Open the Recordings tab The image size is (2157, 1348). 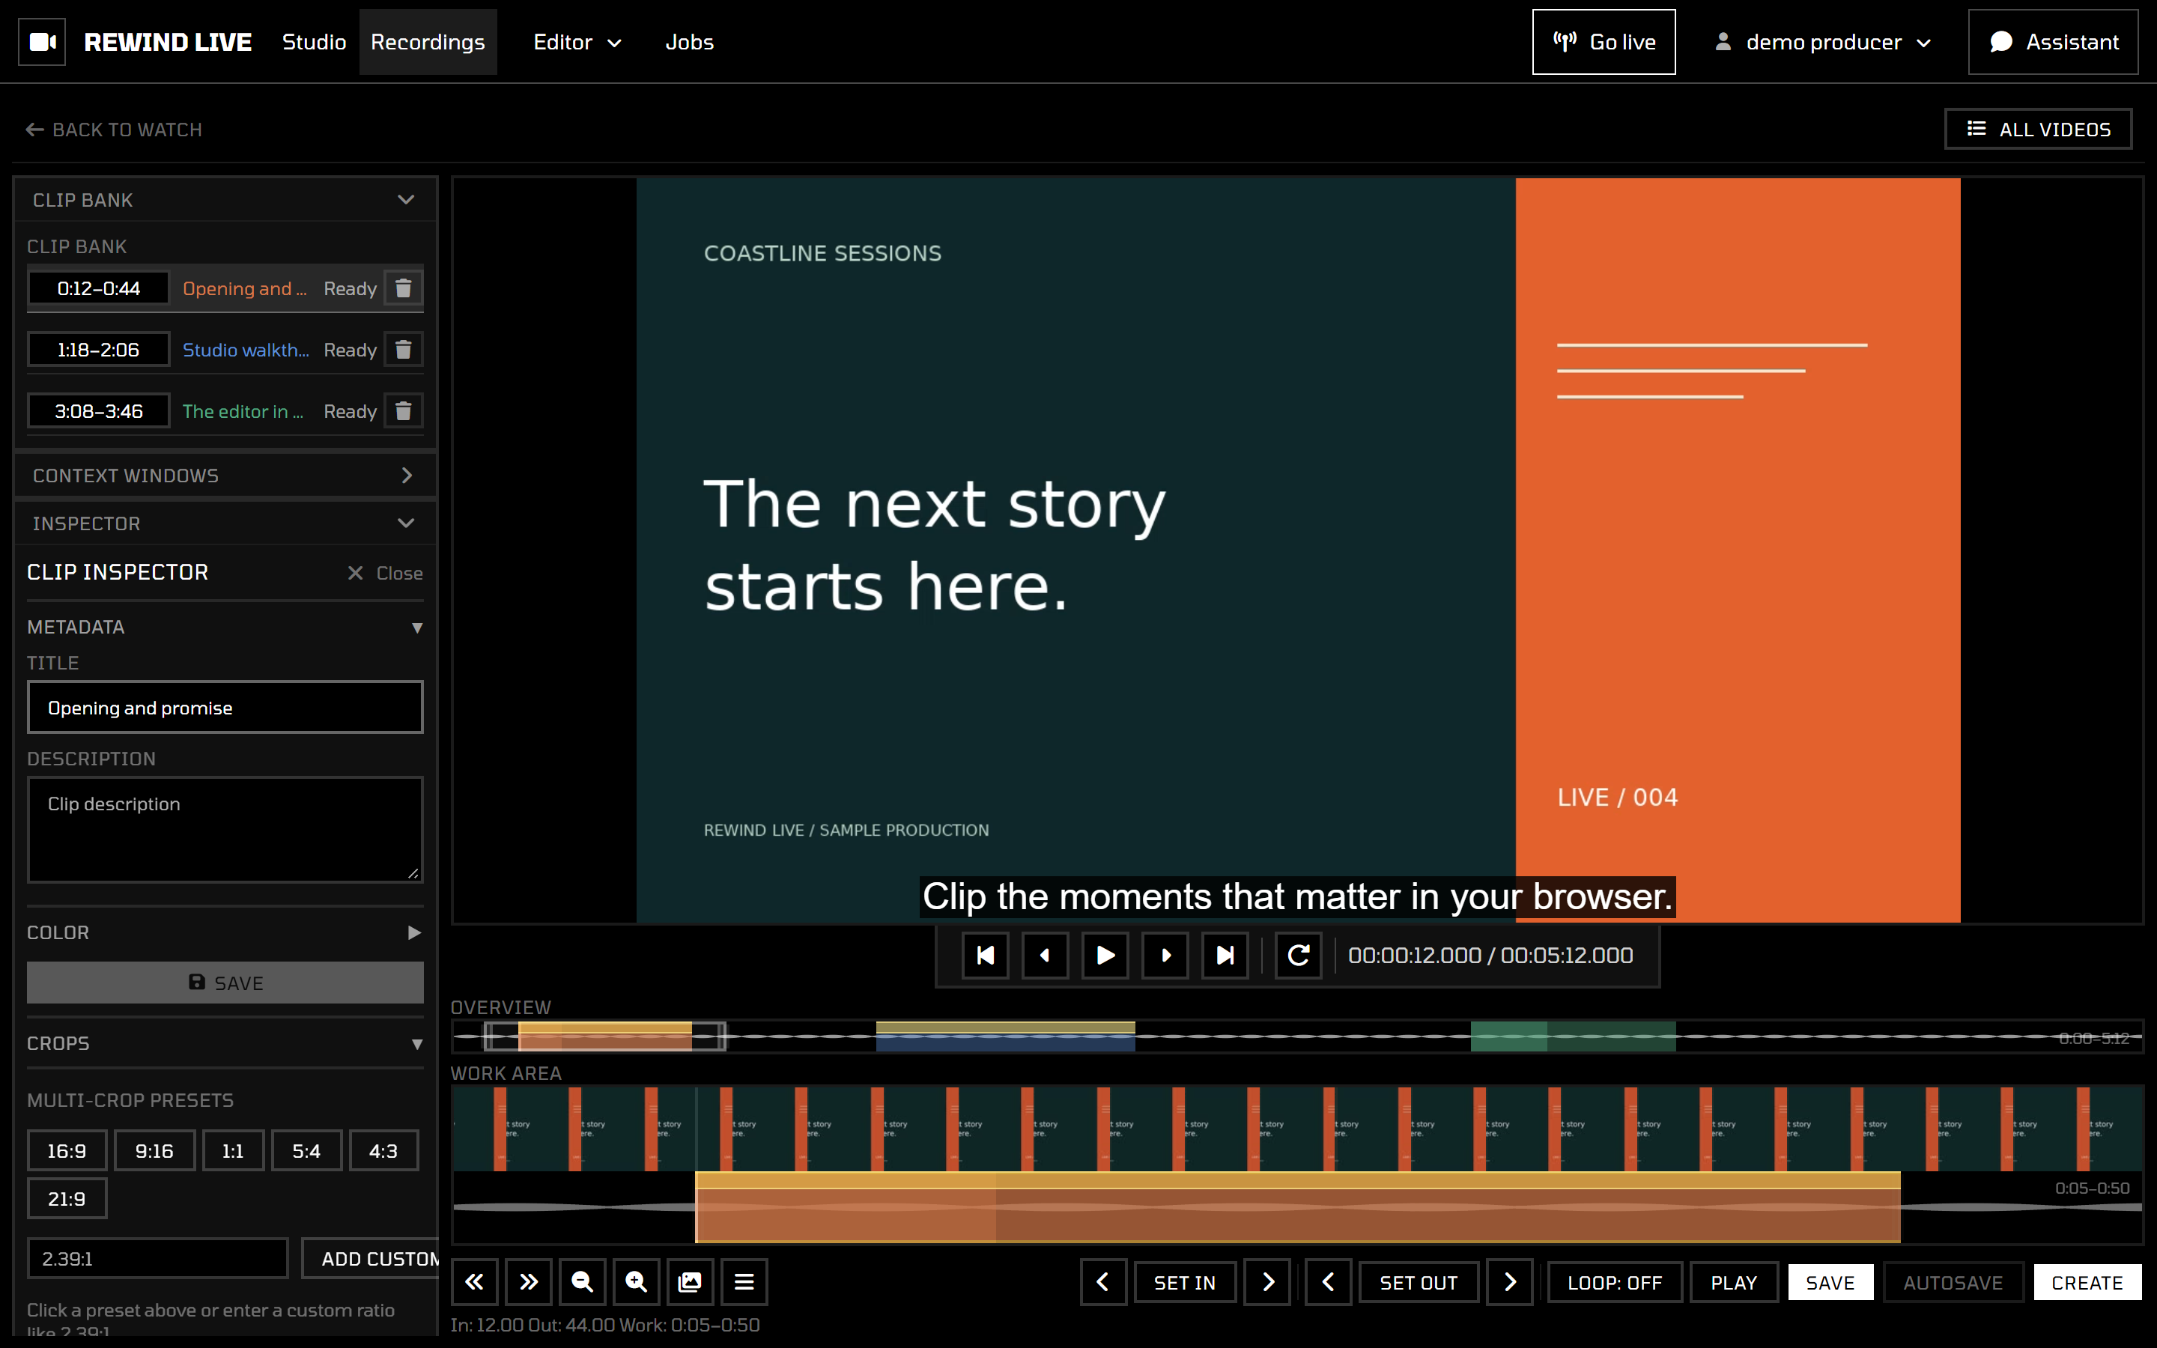click(x=428, y=42)
